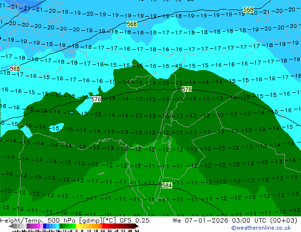Click the 'Height/Temp.' title text

pyautogui.click(x=21, y=221)
